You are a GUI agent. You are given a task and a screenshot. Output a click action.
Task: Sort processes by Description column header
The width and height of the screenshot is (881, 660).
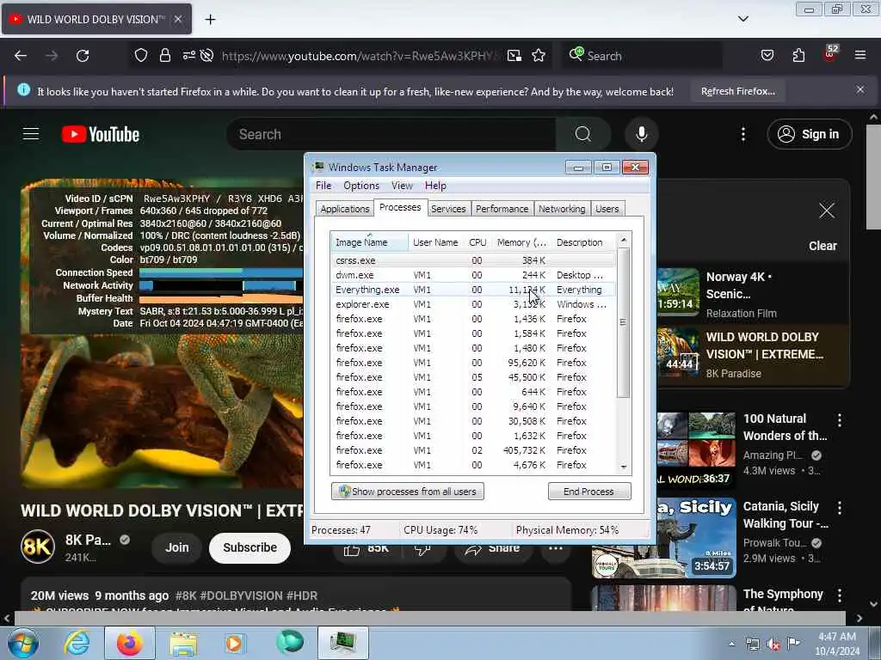click(584, 242)
